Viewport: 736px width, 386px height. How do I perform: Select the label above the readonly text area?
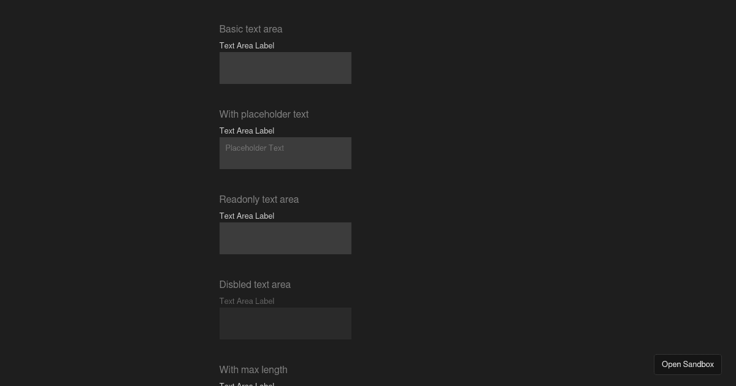pyautogui.click(x=247, y=216)
